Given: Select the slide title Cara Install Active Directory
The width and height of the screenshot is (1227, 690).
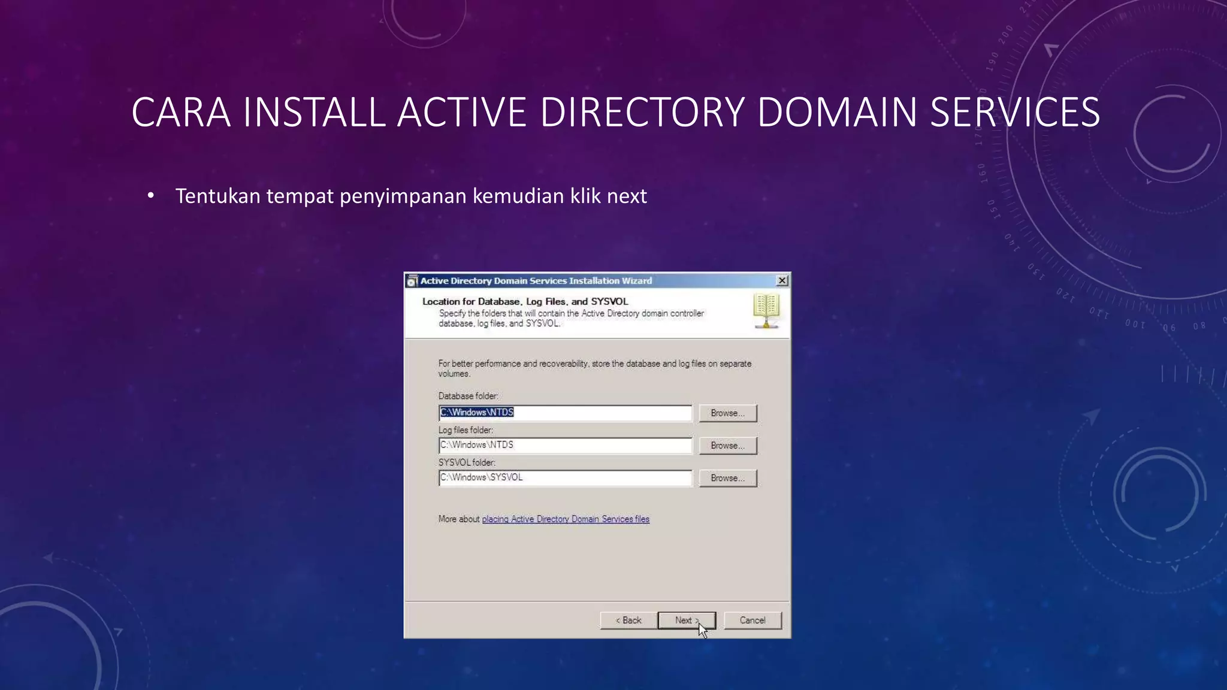Looking at the screenshot, I should [615, 112].
